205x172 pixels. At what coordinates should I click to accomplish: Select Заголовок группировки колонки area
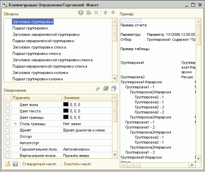(x=40, y=73)
